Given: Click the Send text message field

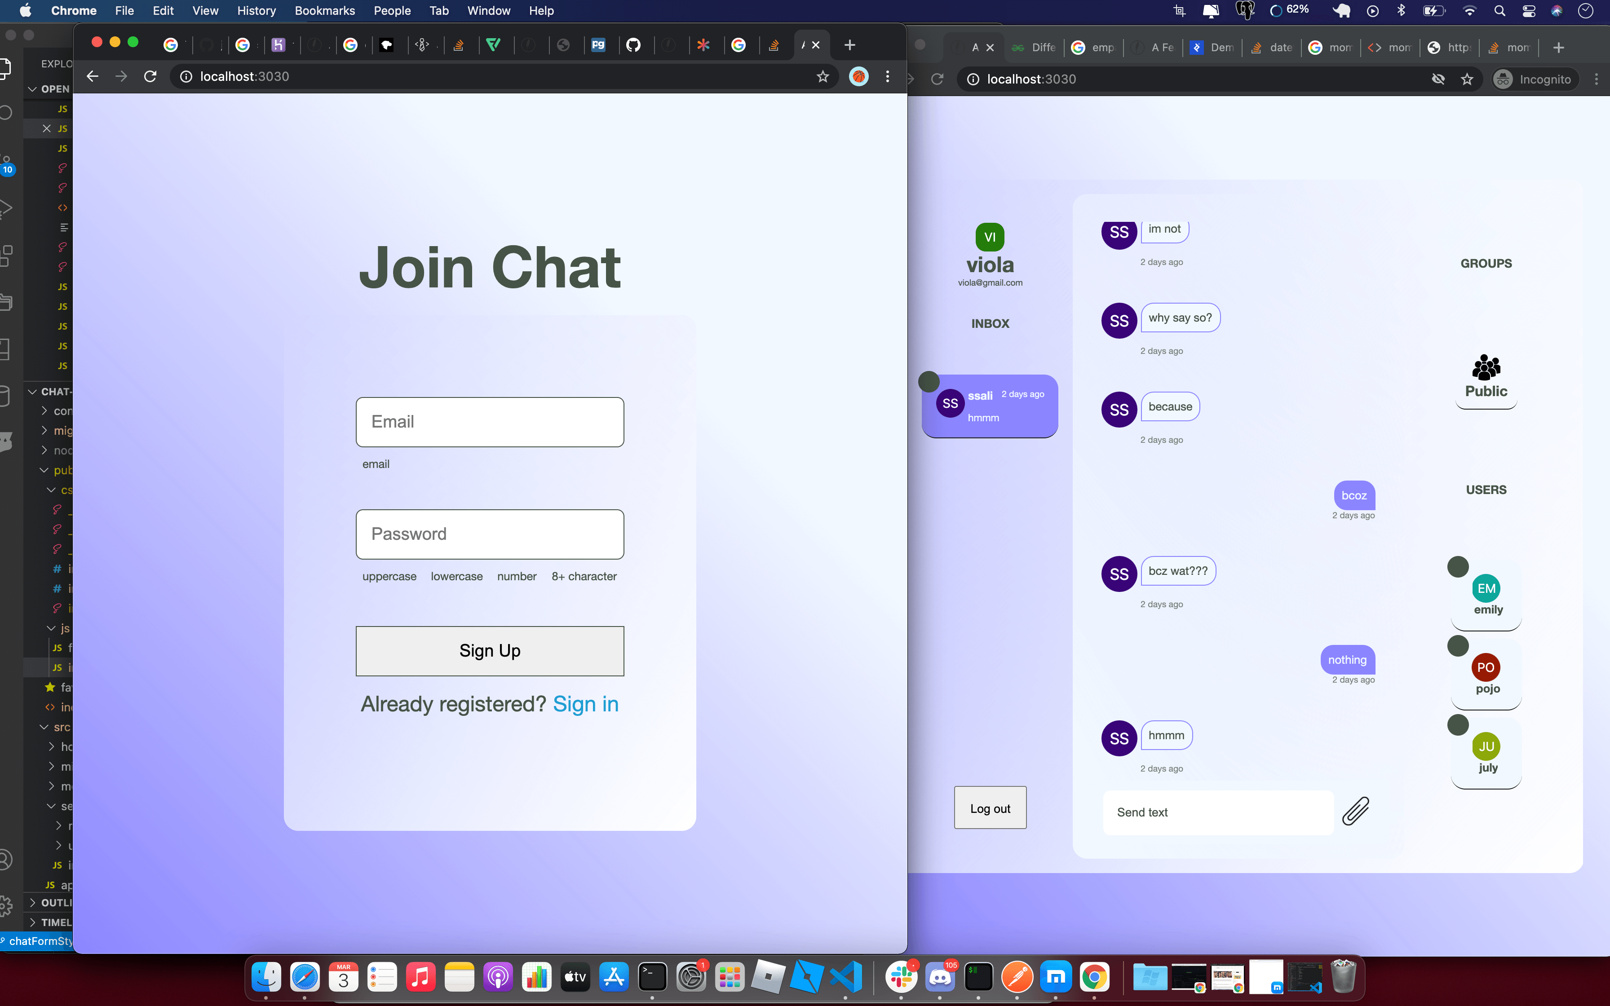Looking at the screenshot, I should pos(1217,812).
